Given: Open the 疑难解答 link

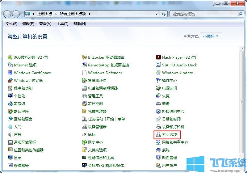Looking at the screenshot, I should click(x=21, y=166).
